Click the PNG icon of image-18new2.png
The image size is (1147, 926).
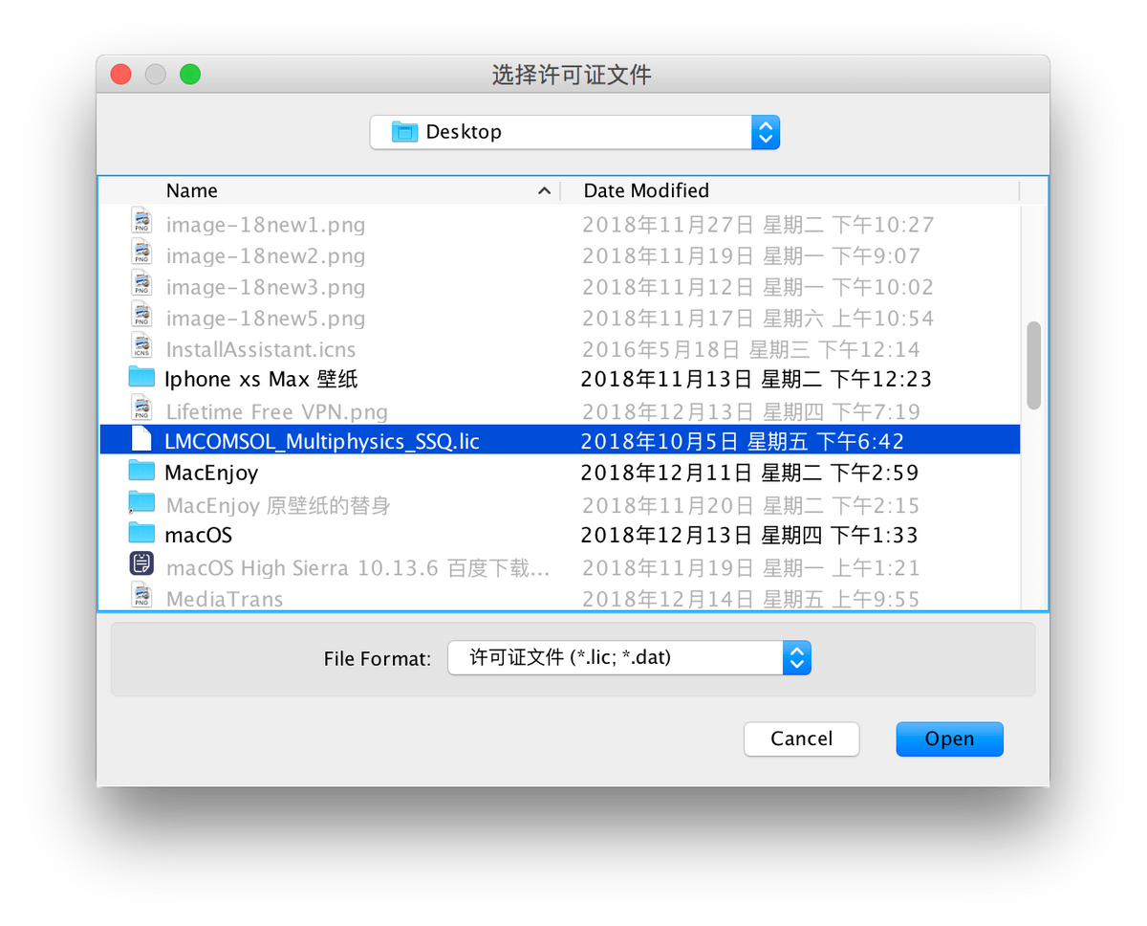141,254
